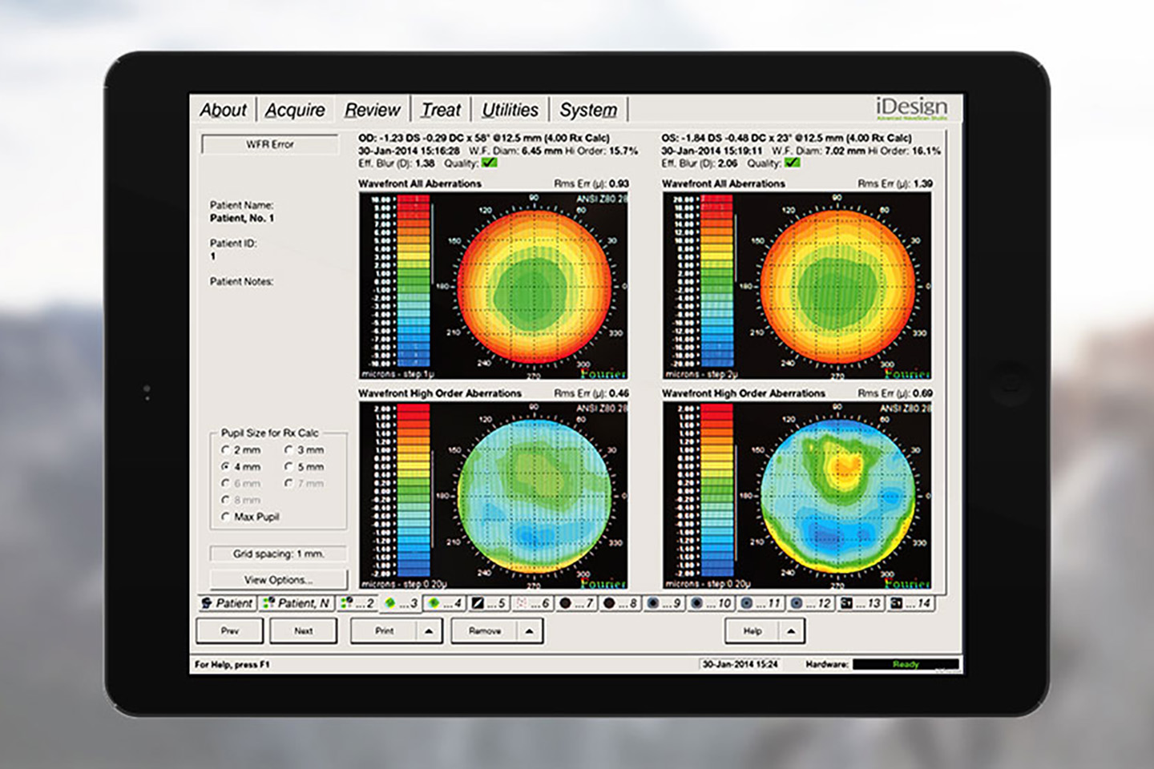Open tab 11 with blue eye icon

click(x=760, y=603)
